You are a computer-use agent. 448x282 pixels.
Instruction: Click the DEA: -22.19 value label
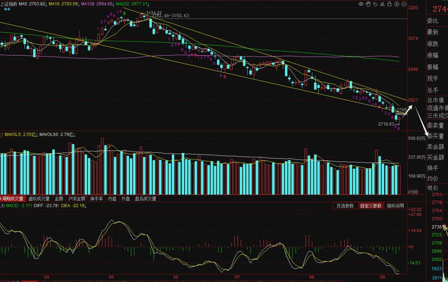point(73,205)
